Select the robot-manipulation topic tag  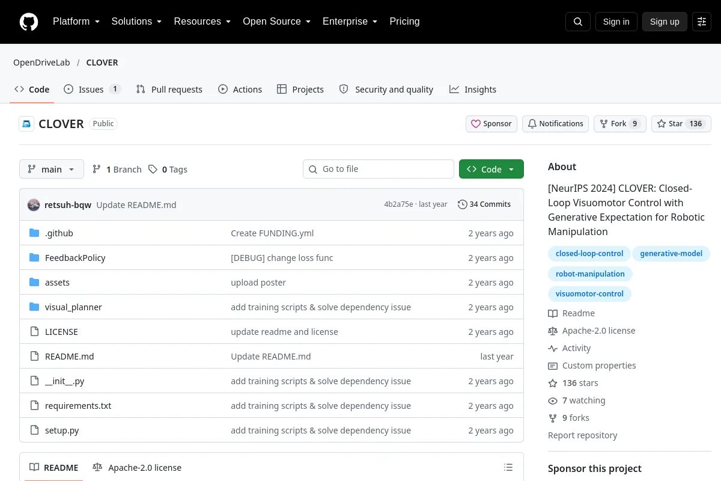[x=590, y=274]
